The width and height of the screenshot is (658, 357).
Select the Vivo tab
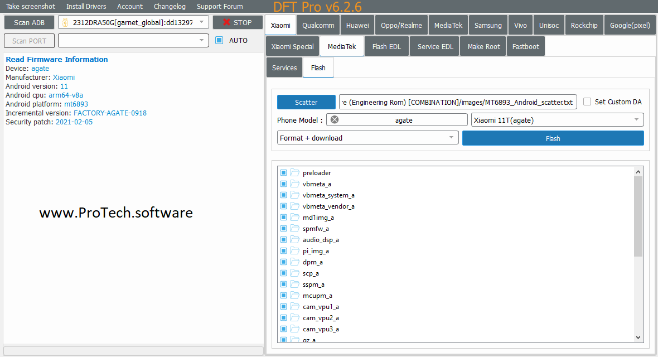(x=520, y=25)
